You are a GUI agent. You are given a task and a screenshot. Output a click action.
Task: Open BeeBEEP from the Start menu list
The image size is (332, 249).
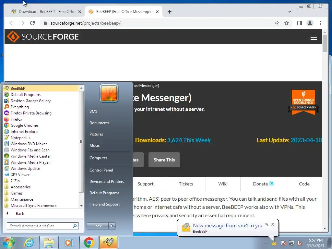coord(41,88)
